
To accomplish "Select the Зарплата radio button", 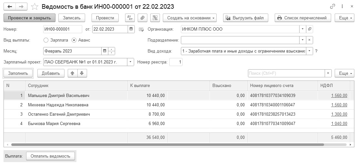I will point(46,40).
